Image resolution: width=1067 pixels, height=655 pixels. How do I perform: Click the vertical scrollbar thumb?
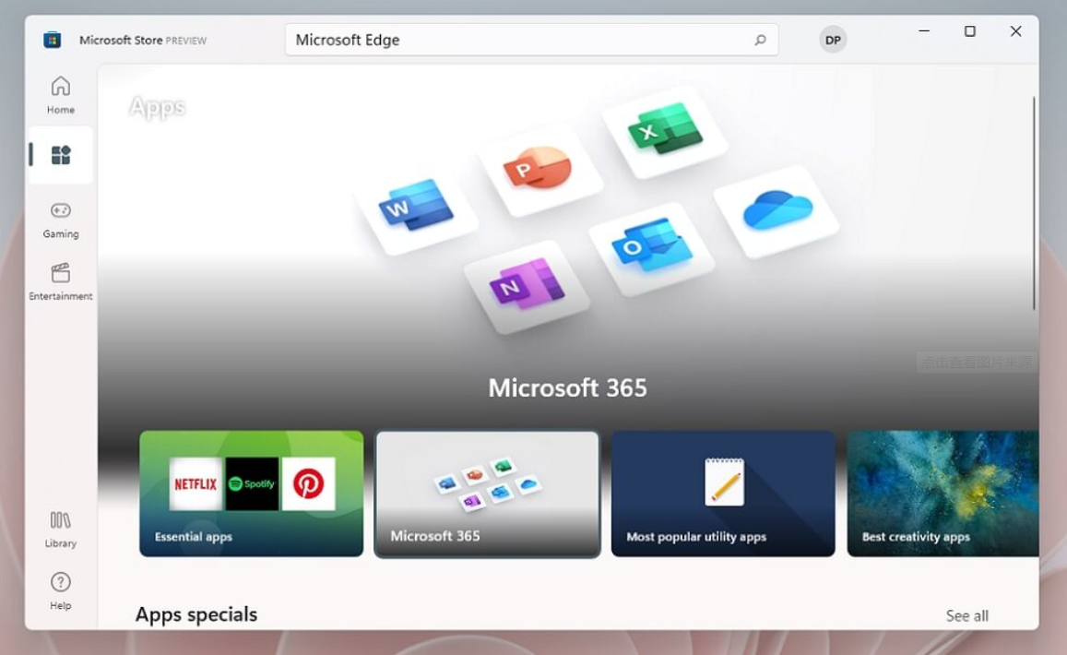point(1034,203)
